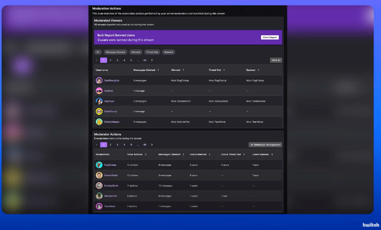Click StinkyCheese's avatar icon
The width and height of the screenshot is (381, 230).
[99, 122]
